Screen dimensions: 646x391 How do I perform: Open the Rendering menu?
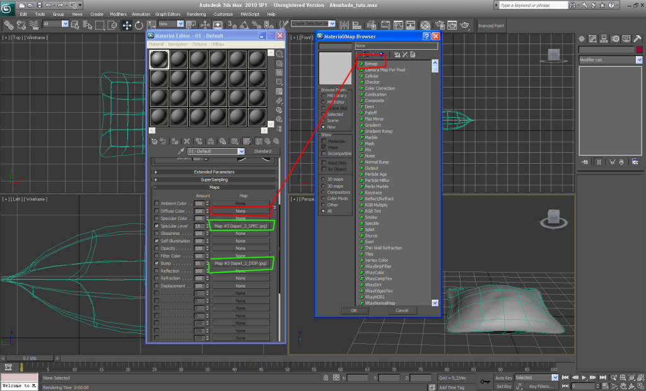[196, 14]
